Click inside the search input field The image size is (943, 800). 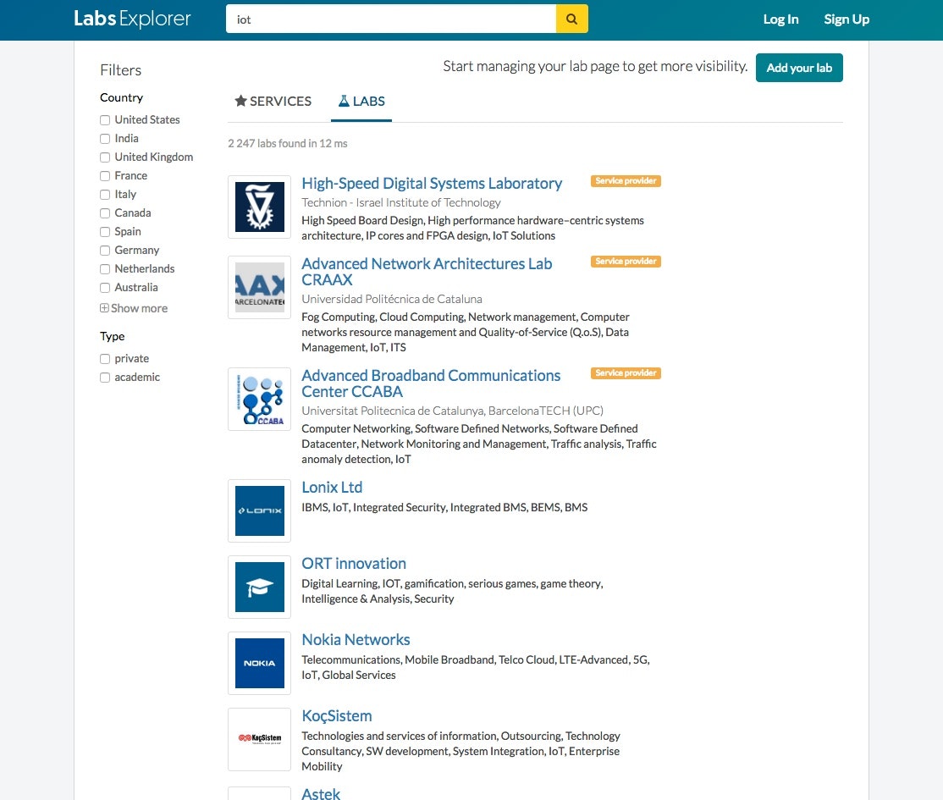click(x=389, y=19)
